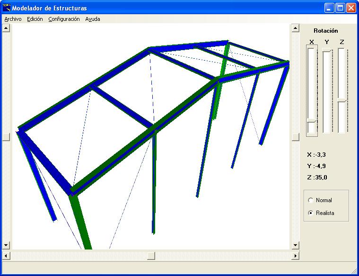
Task: Click the horizontal scrollbar left arrow
Action: click(6, 256)
